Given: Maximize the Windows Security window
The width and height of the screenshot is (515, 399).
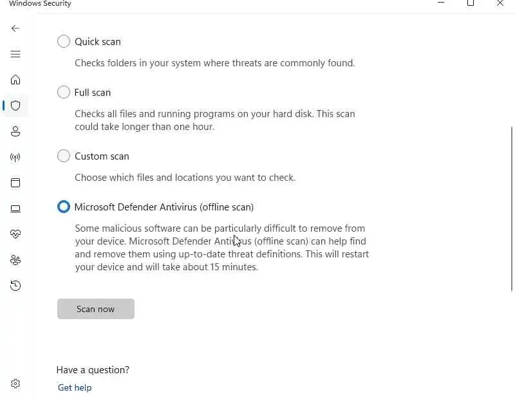Looking at the screenshot, I should click(x=471, y=3).
